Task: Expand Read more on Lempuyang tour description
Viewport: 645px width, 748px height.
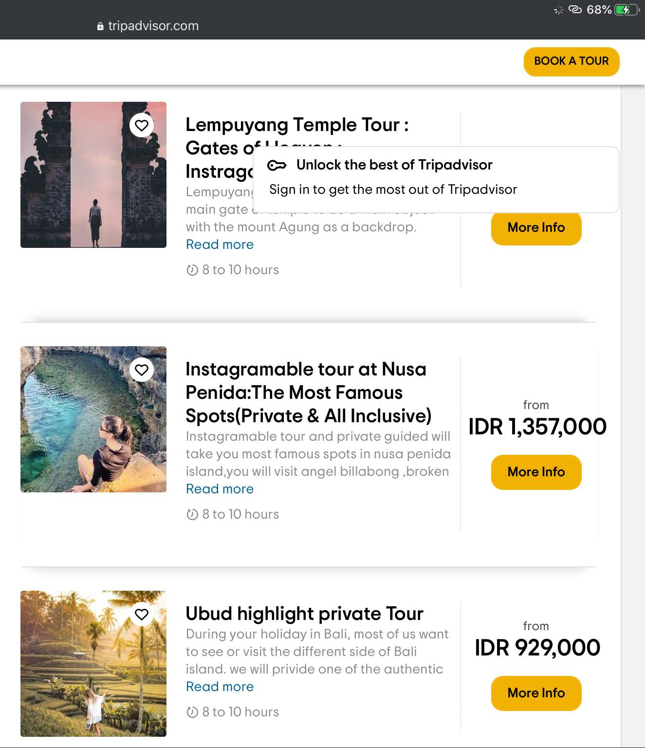Action: tap(220, 244)
